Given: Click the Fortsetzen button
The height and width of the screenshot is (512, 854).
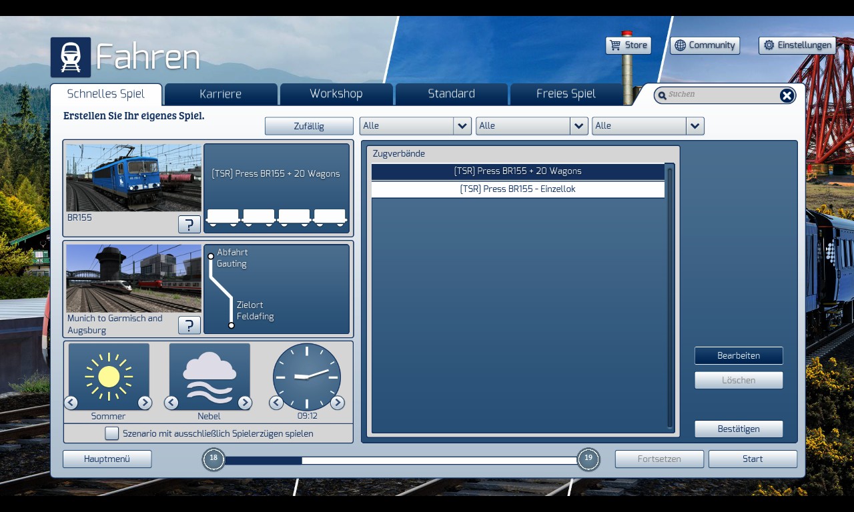Looking at the screenshot, I should pos(659,459).
